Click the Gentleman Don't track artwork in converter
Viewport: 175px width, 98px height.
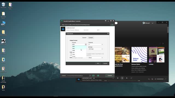(x=63, y=29)
